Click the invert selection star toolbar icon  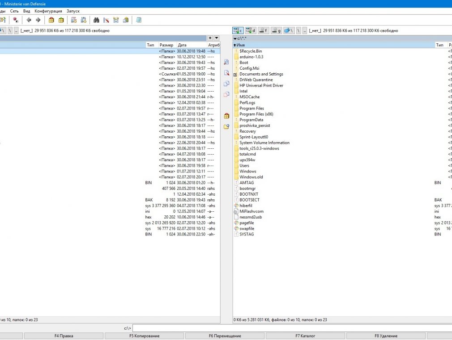[16, 20]
